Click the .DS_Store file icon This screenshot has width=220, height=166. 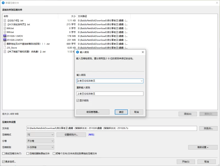[4, 48]
